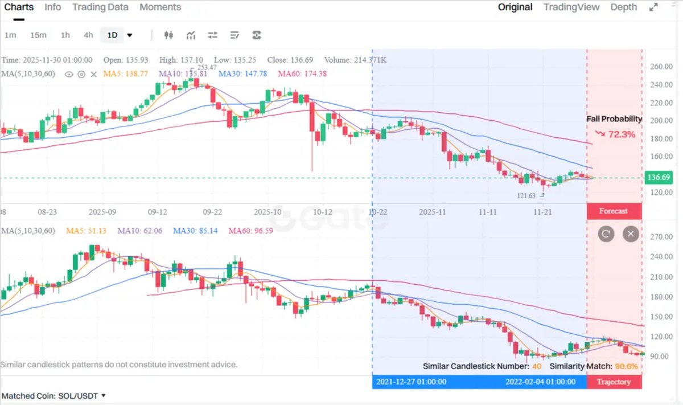Open the candlestick chart type icon

pos(168,35)
